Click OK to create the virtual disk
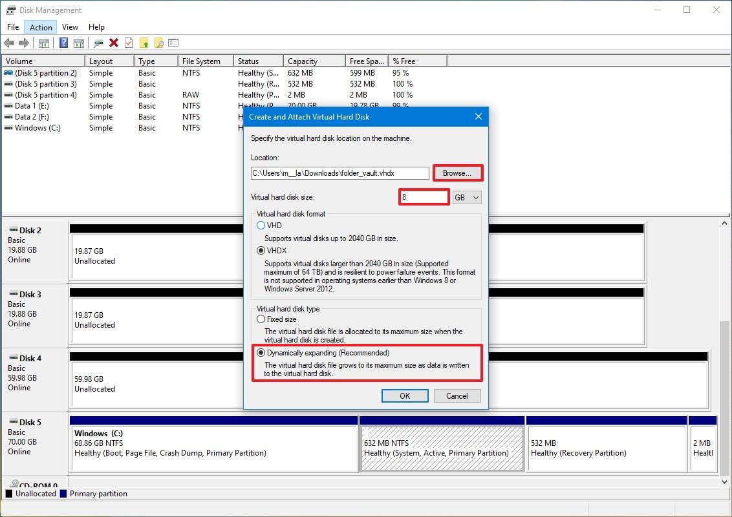732x517 pixels. pos(405,396)
